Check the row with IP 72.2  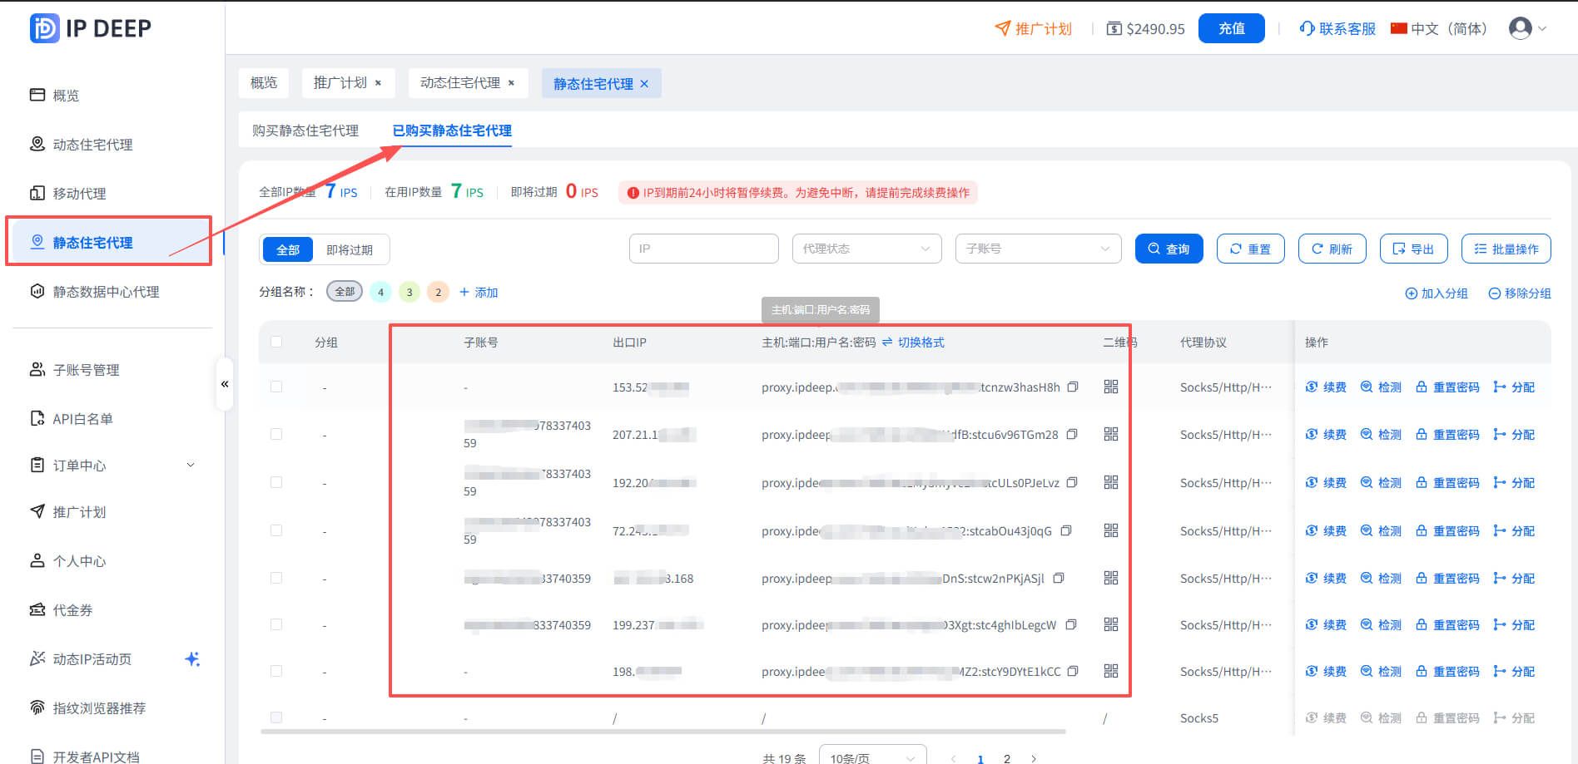276,530
